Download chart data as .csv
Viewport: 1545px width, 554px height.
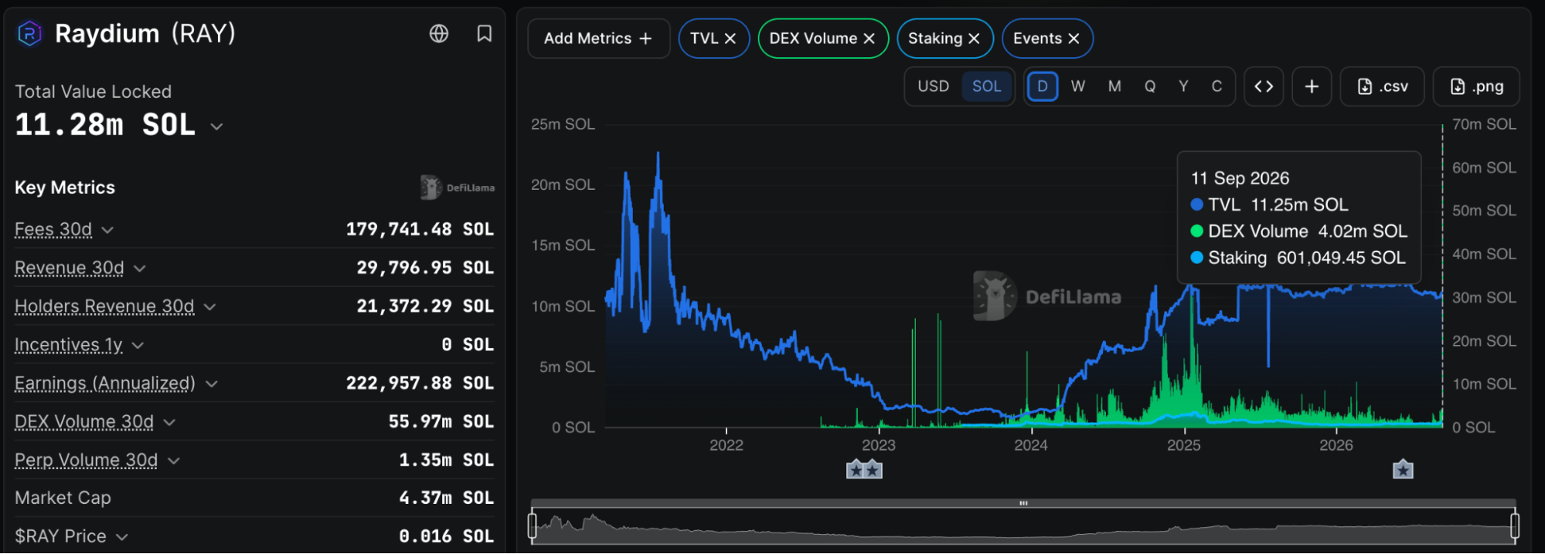coord(1383,86)
